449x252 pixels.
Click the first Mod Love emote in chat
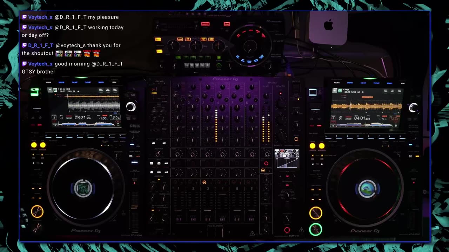click(x=59, y=54)
